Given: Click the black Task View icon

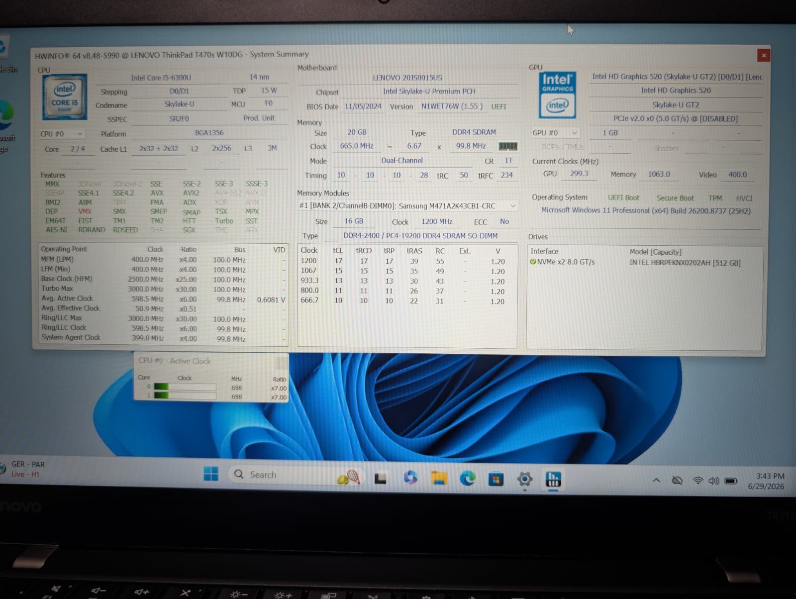Looking at the screenshot, I should tap(381, 478).
